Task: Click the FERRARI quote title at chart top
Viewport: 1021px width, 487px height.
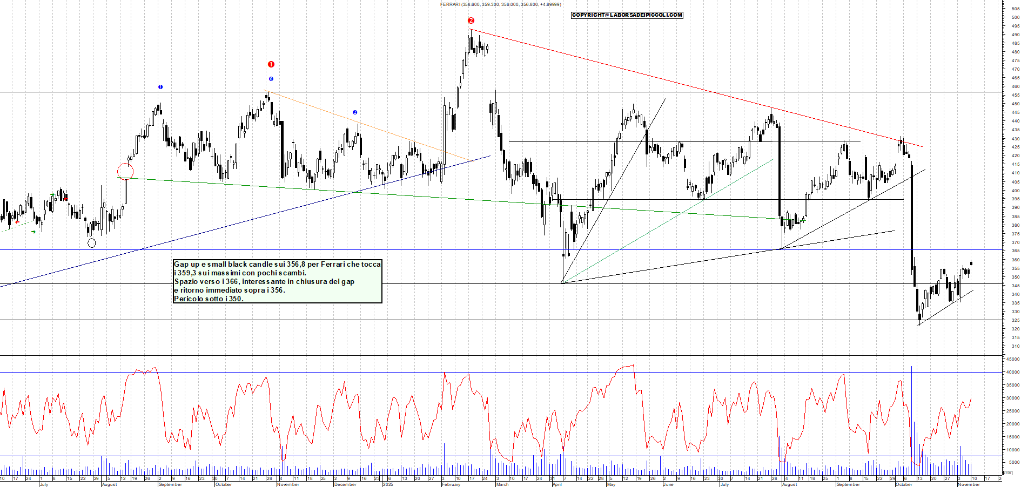Action: pos(500,4)
